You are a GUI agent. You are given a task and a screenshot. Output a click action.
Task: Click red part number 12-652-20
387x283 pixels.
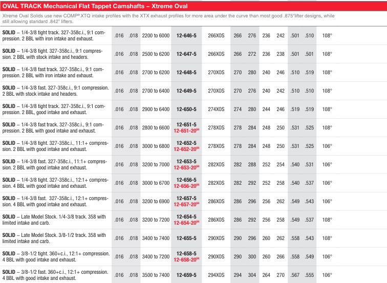click(x=186, y=149)
